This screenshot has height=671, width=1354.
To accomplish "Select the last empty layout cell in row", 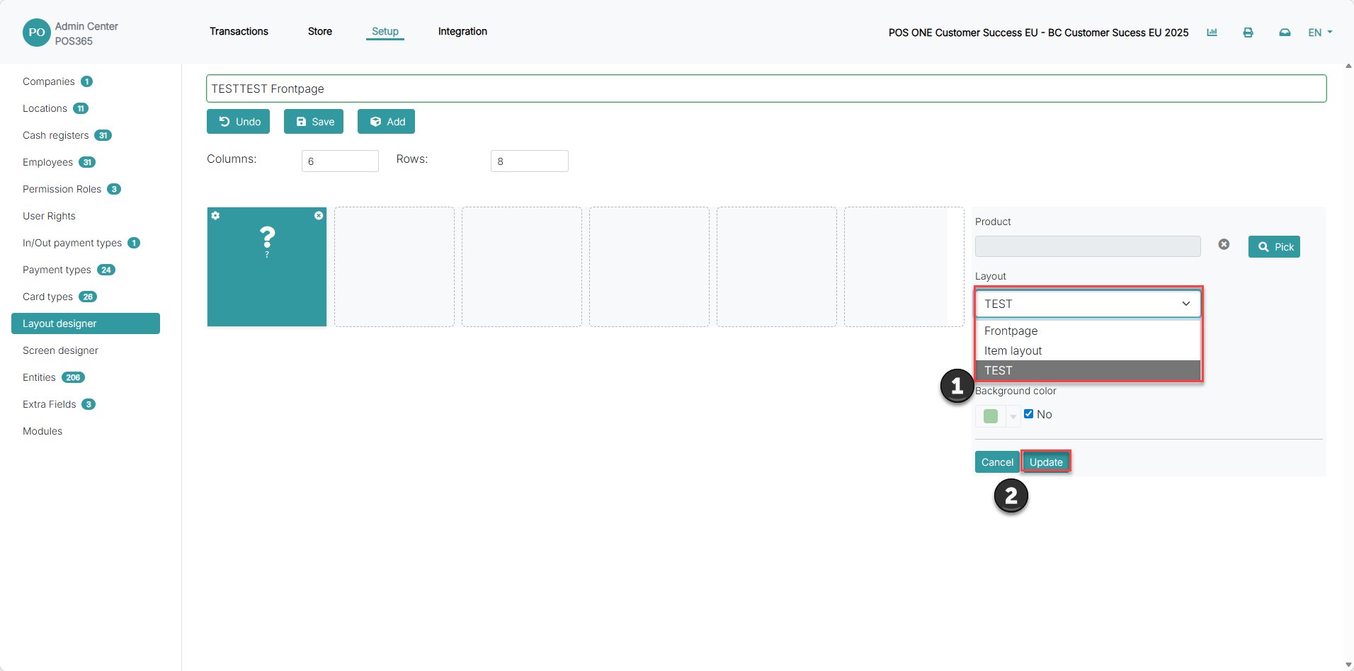I will (904, 267).
